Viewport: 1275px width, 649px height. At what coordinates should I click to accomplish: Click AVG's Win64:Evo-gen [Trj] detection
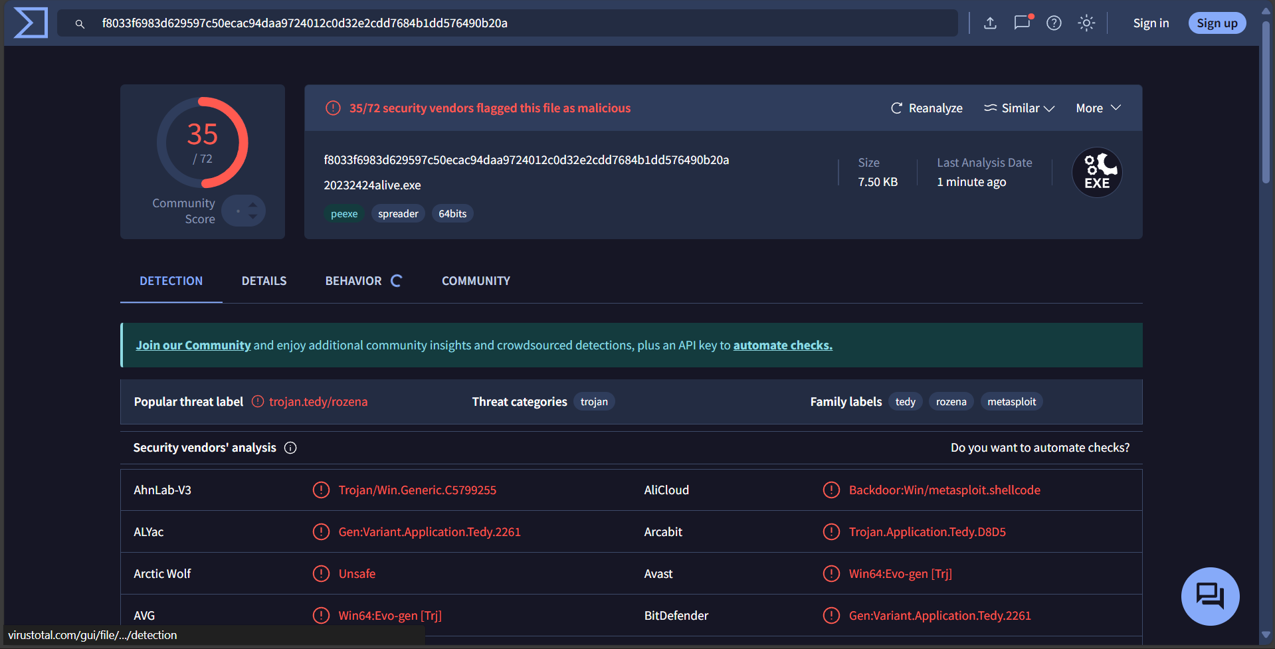[x=390, y=616]
